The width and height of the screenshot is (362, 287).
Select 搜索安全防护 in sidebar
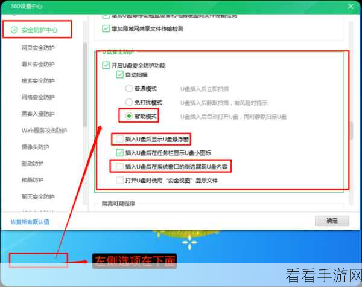(38, 81)
